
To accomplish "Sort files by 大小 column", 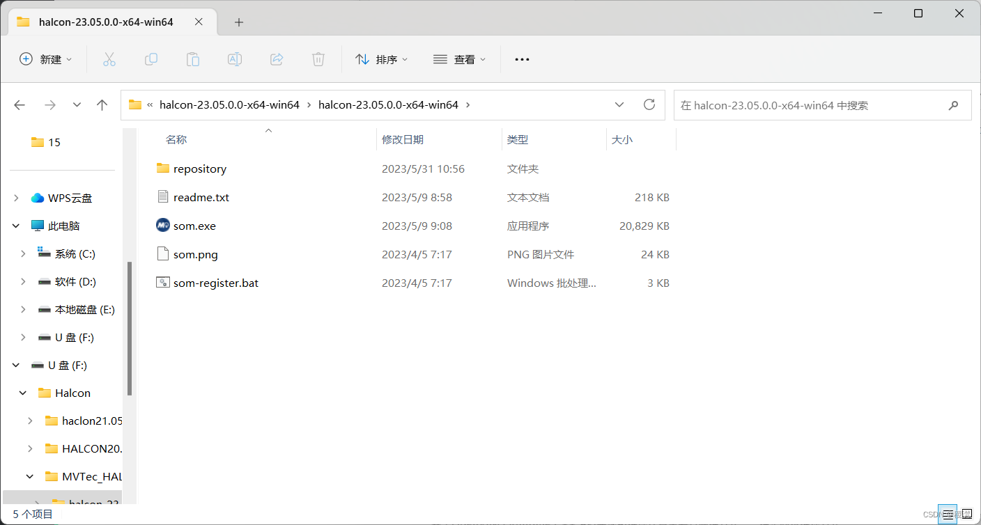I will click(x=622, y=139).
